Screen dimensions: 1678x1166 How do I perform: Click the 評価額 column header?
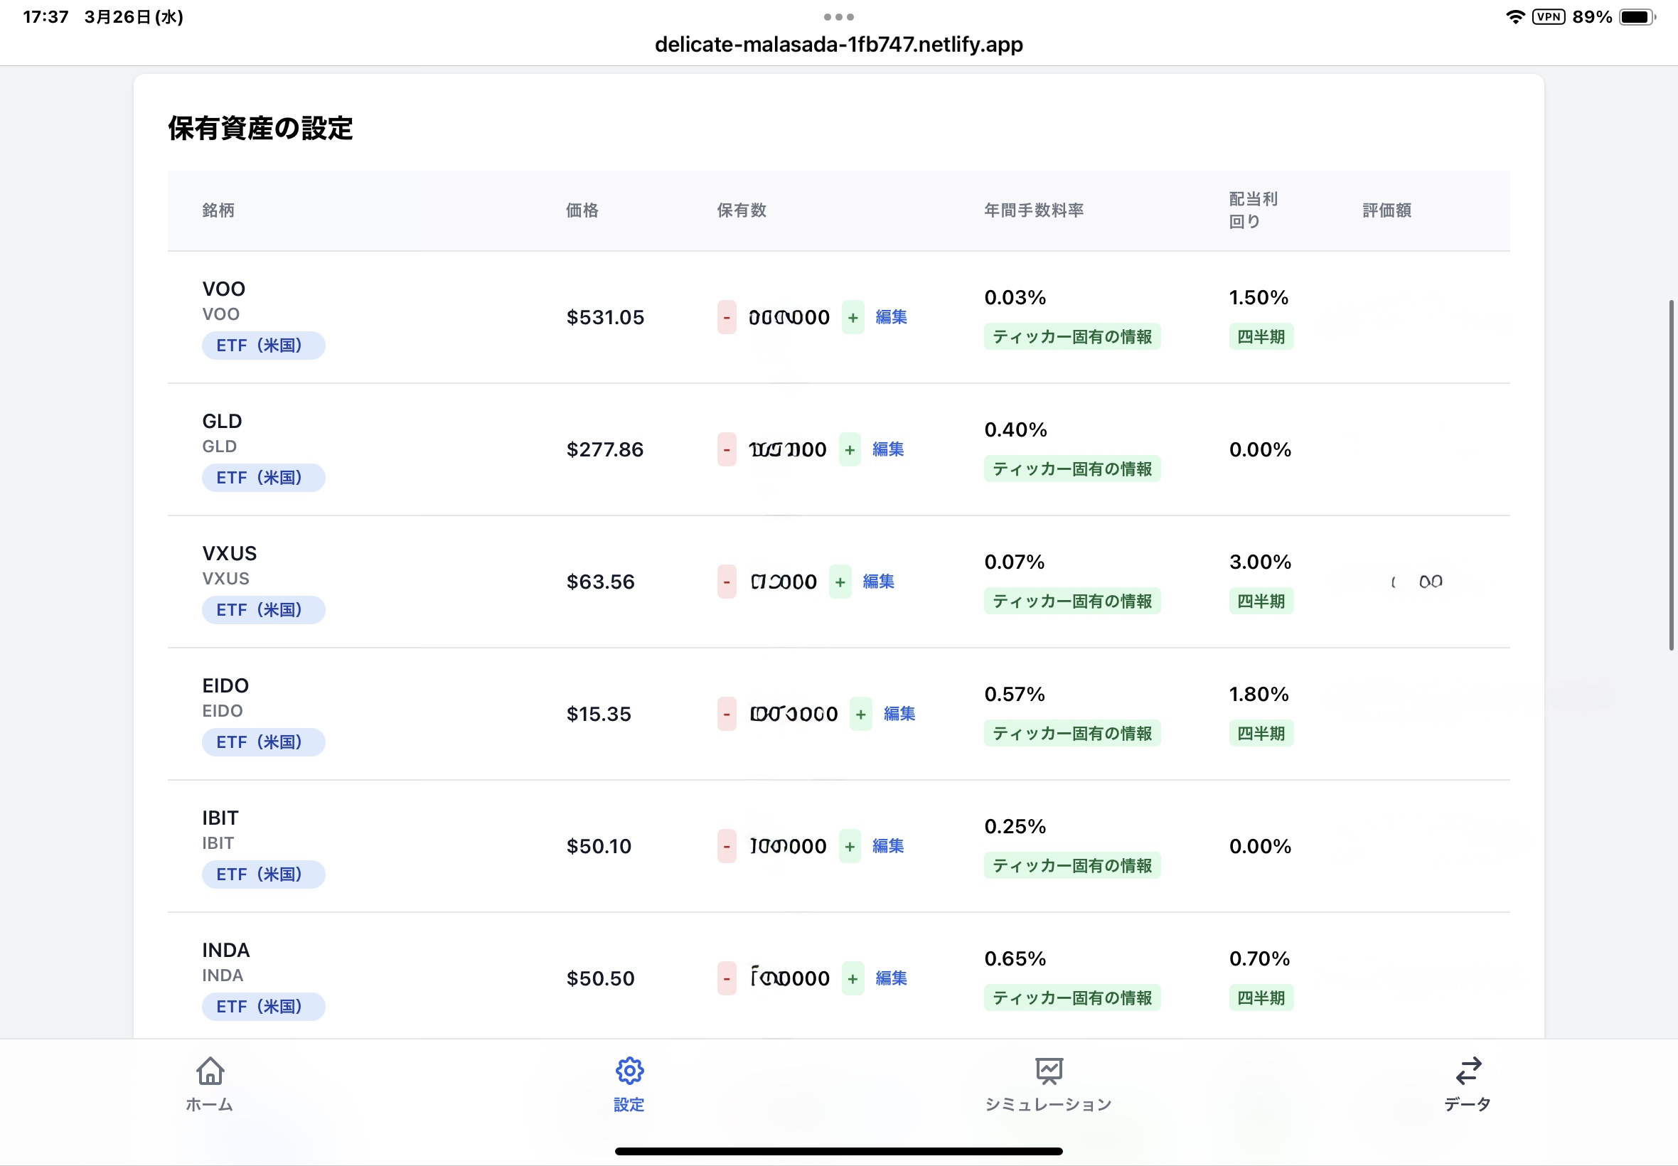1386,210
